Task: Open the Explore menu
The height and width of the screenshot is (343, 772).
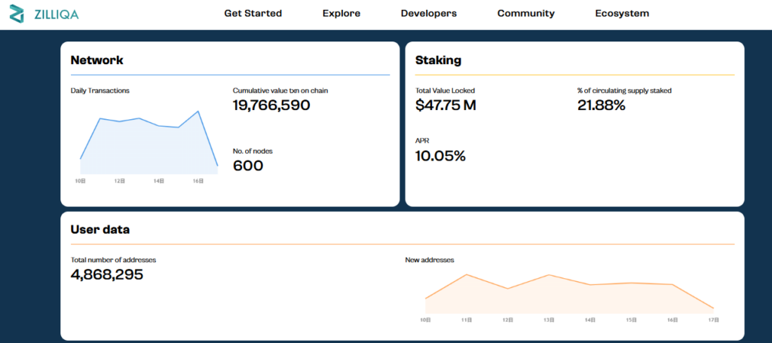Action: pos(341,14)
